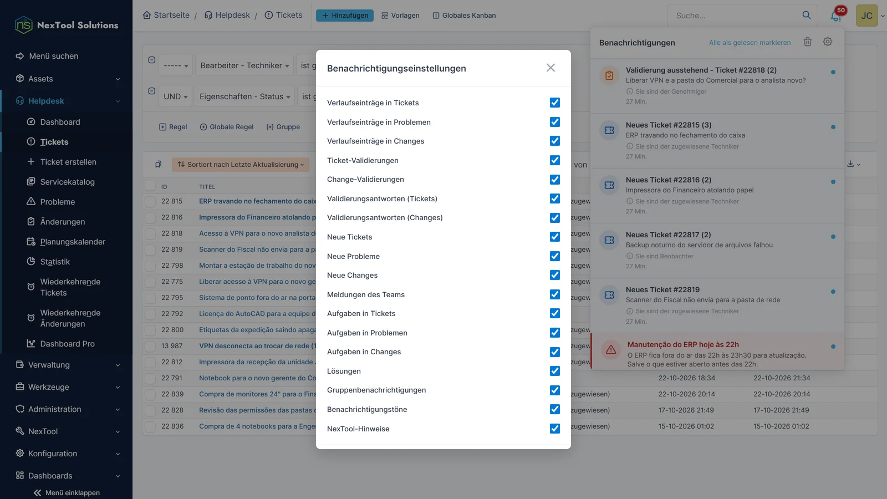Expand the Konfiguration sidebar section
The width and height of the screenshot is (887, 499).
click(67, 454)
